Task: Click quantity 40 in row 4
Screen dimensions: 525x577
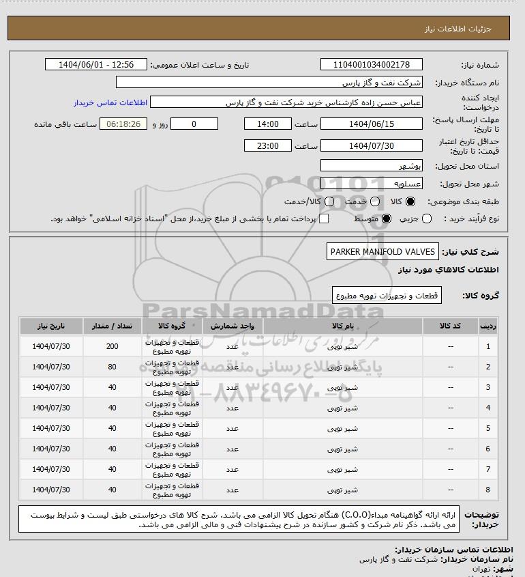Action: tap(112, 408)
